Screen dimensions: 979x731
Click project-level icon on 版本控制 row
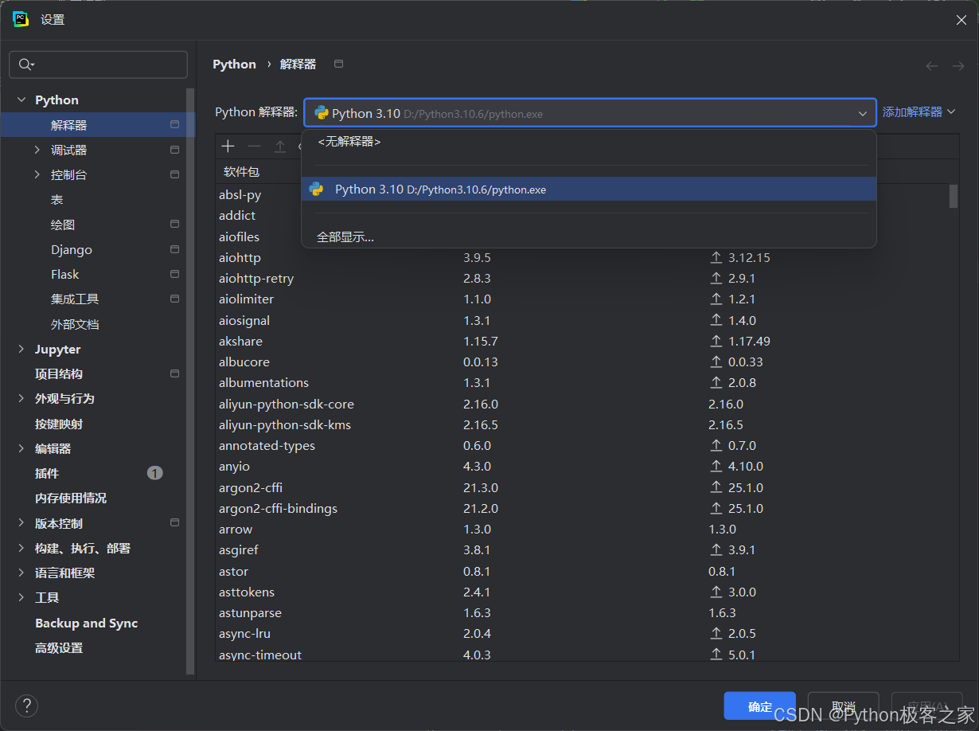coord(174,523)
